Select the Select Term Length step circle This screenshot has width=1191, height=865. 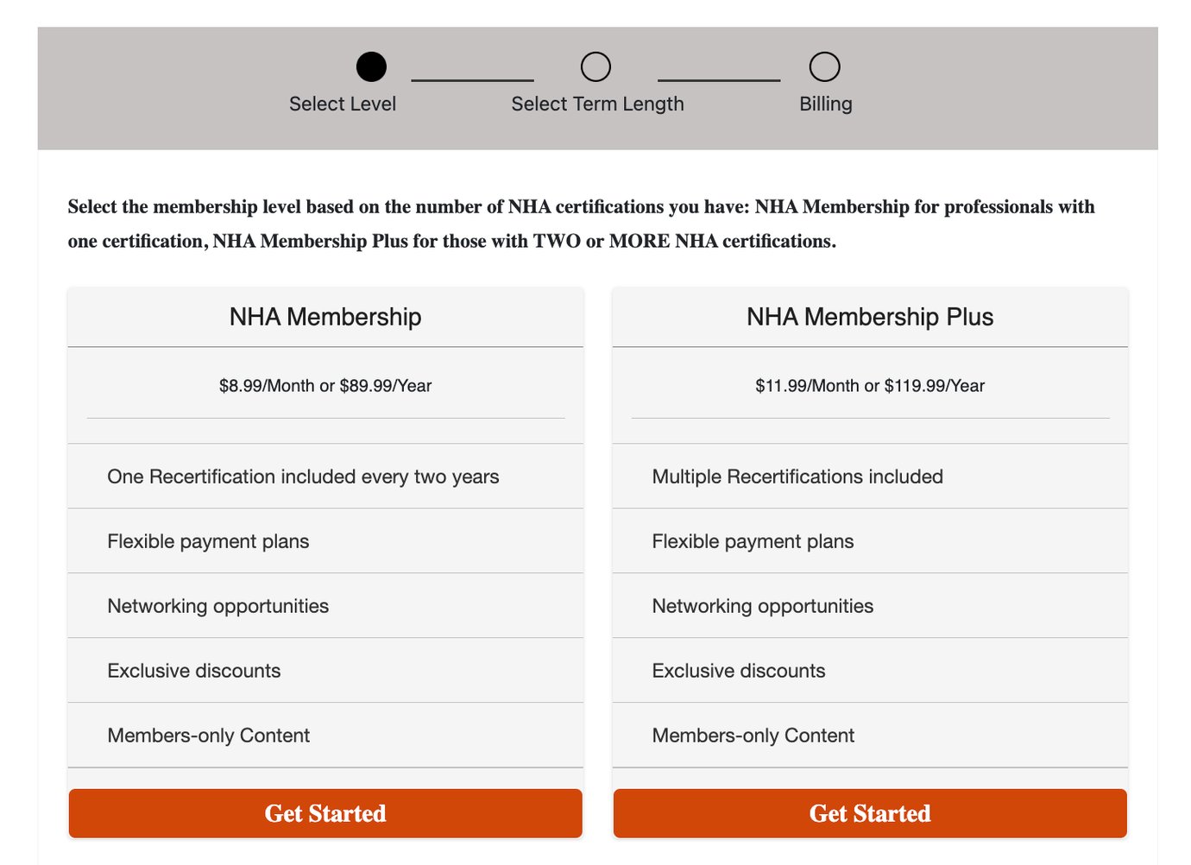point(595,66)
